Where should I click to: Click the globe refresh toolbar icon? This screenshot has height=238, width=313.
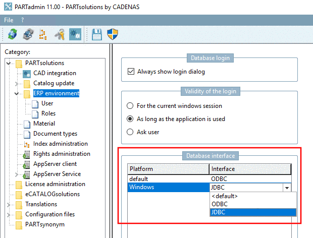coord(13,34)
